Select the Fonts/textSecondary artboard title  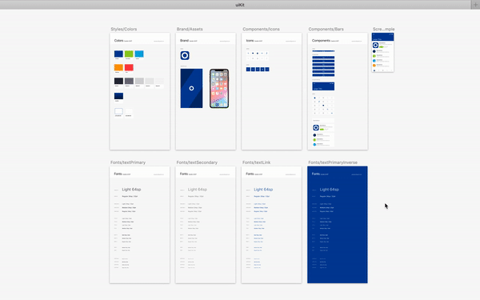[197, 162]
